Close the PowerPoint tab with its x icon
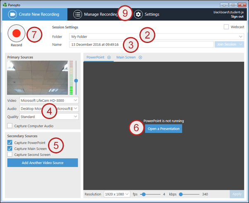 click(109, 57)
